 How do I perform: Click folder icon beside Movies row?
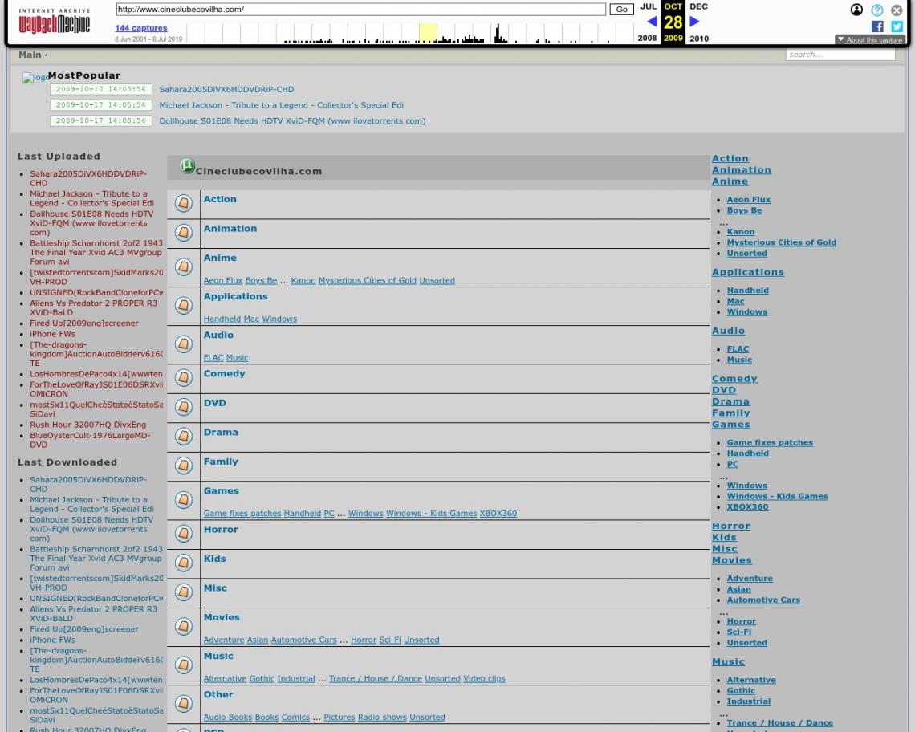(184, 626)
